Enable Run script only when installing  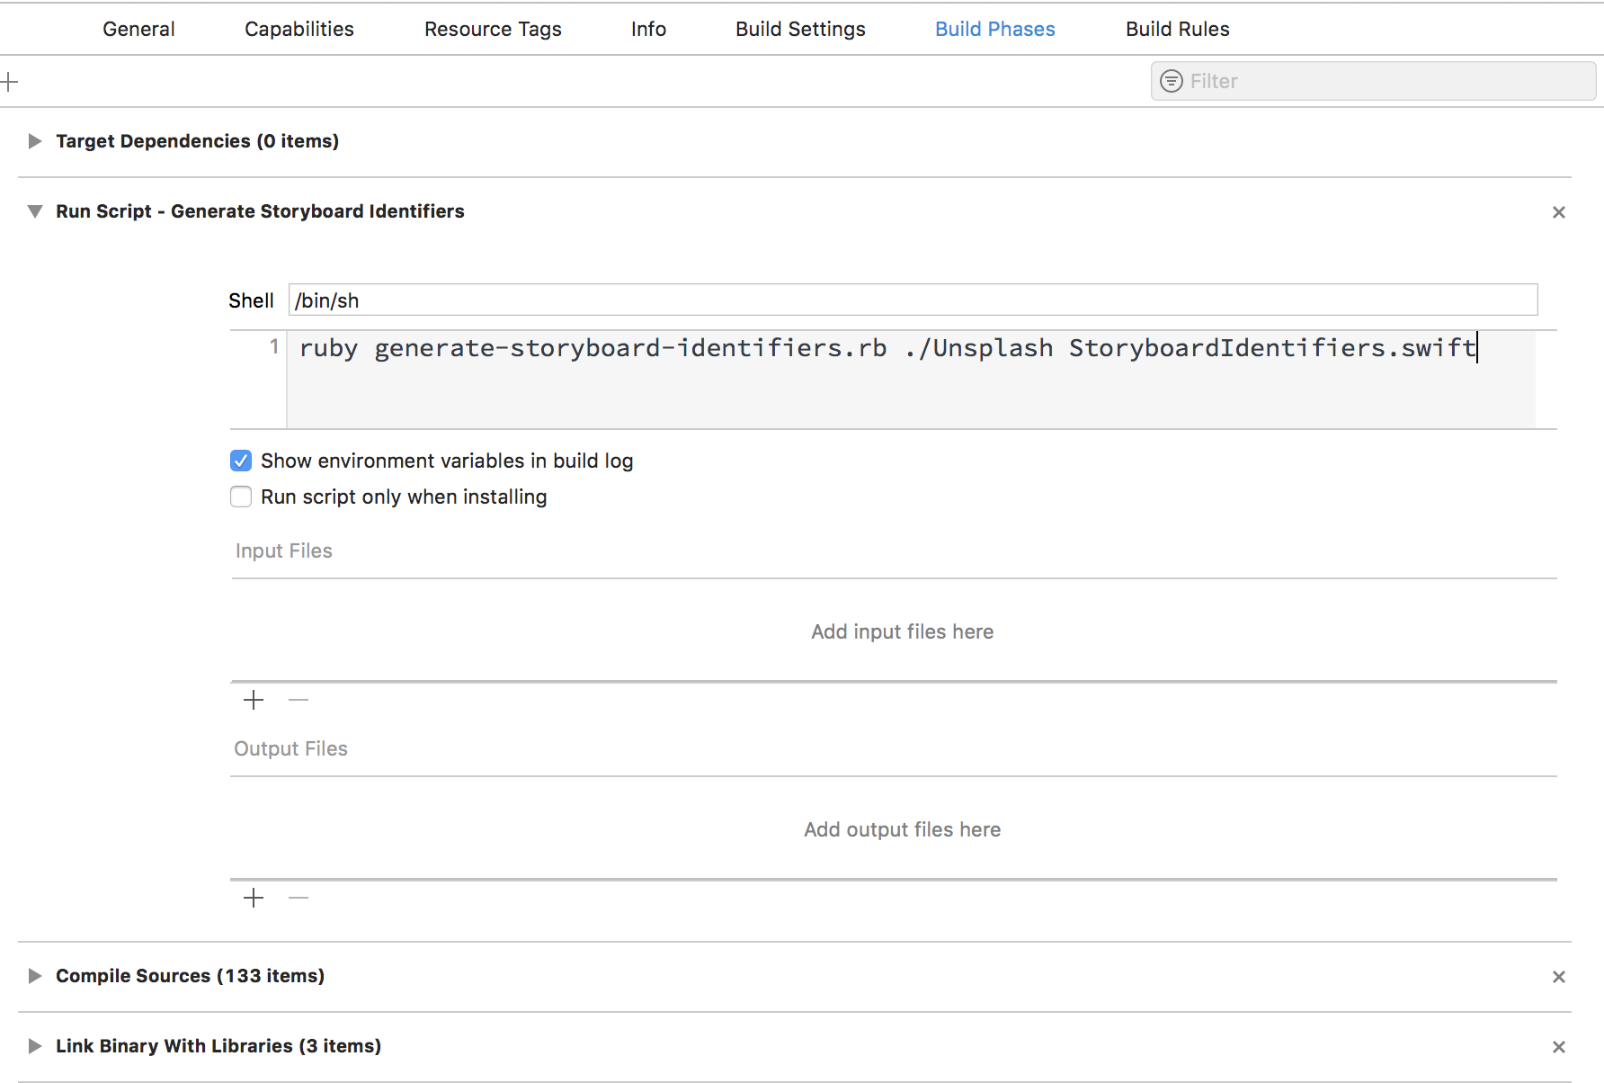[x=241, y=497]
